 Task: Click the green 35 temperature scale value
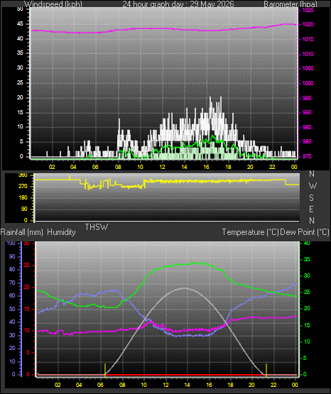[307, 259]
